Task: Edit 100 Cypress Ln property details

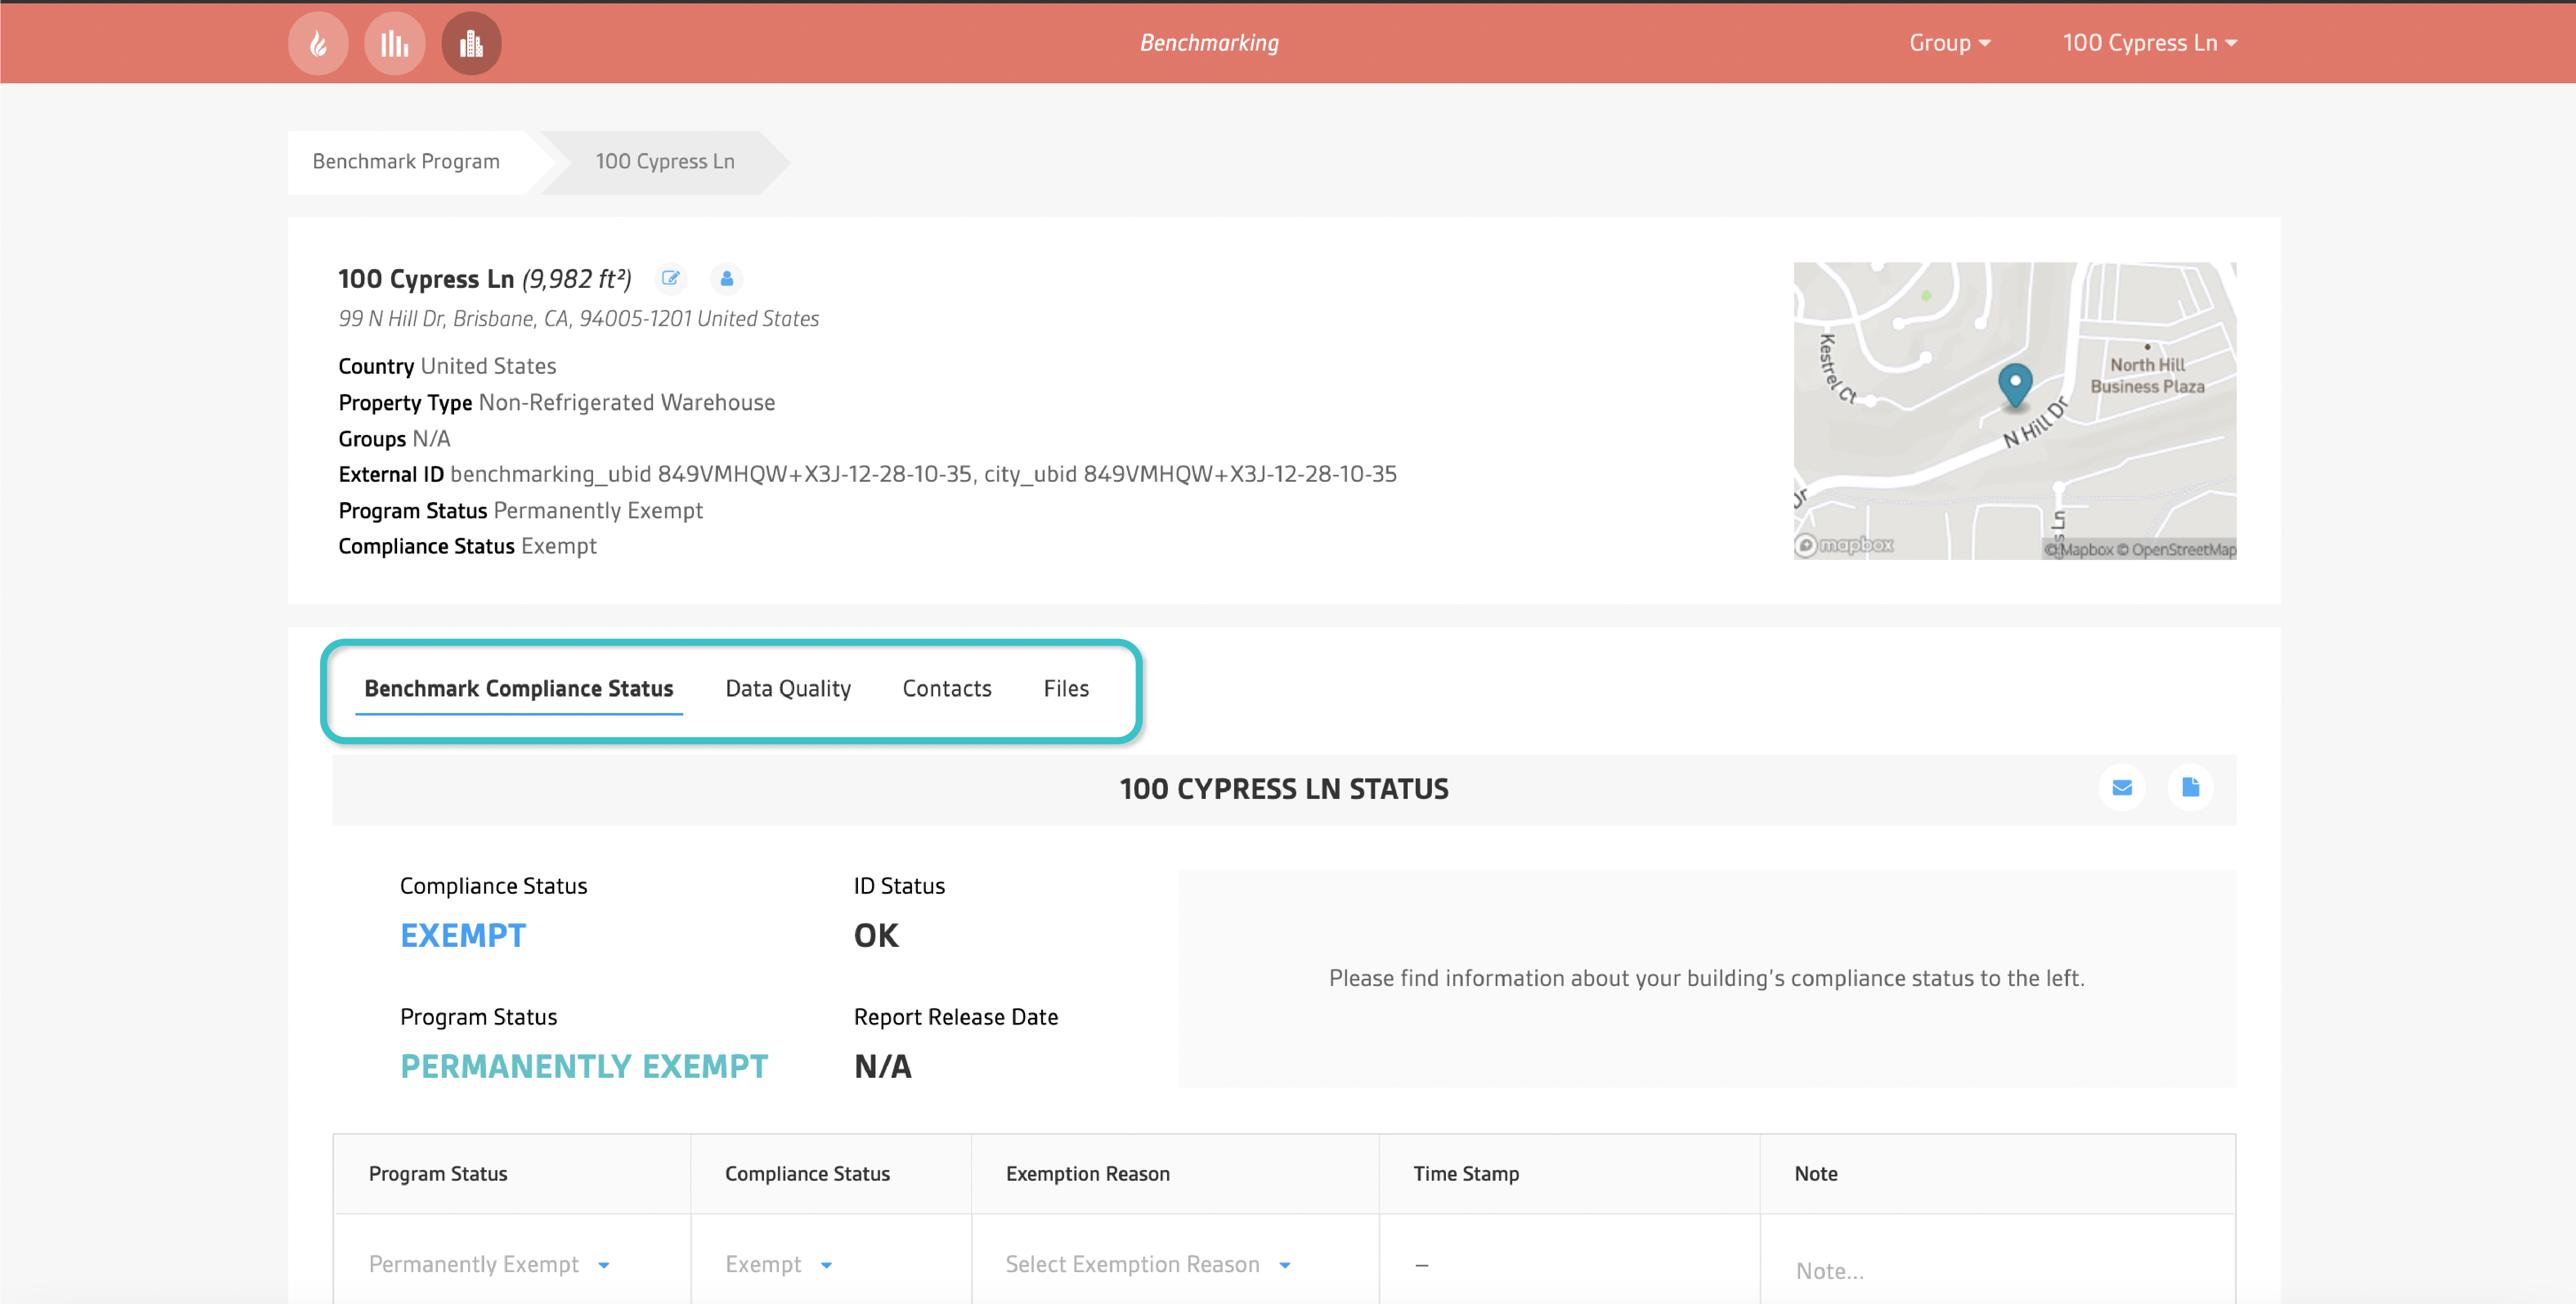Action: click(x=671, y=278)
